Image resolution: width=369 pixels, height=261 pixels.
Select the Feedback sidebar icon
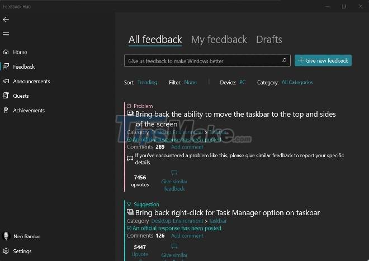[x=6, y=67]
